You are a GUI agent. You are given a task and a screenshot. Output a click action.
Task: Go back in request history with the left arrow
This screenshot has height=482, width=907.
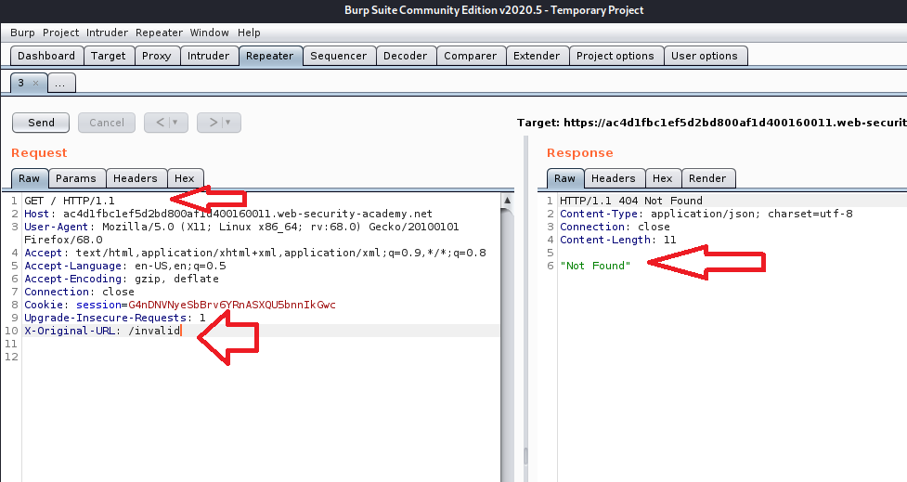click(x=161, y=123)
